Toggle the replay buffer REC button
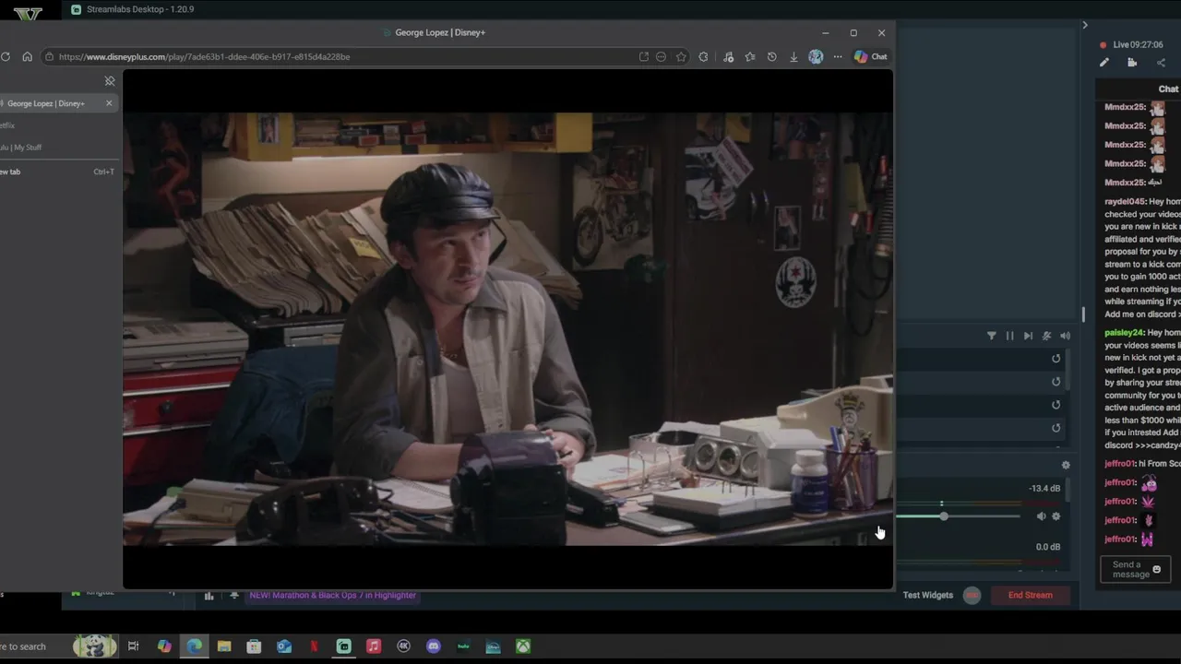The height and width of the screenshot is (664, 1181). [972, 595]
